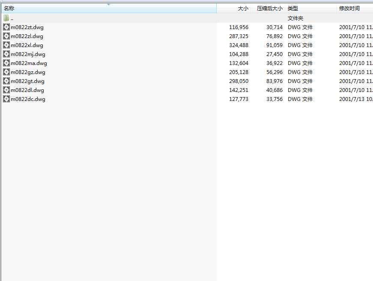373x281 pixels.
Task: Sort by 名称 column header
Action: click(109, 8)
